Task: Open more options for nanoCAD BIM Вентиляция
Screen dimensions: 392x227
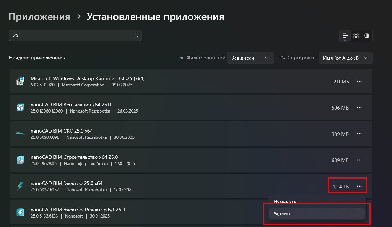Action: click(359, 108)
